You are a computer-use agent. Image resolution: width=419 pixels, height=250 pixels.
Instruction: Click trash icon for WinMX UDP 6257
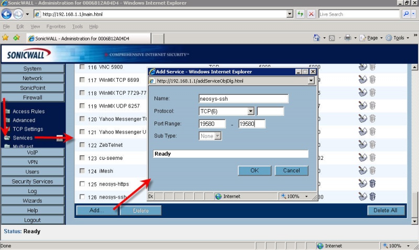click(372, 106)
